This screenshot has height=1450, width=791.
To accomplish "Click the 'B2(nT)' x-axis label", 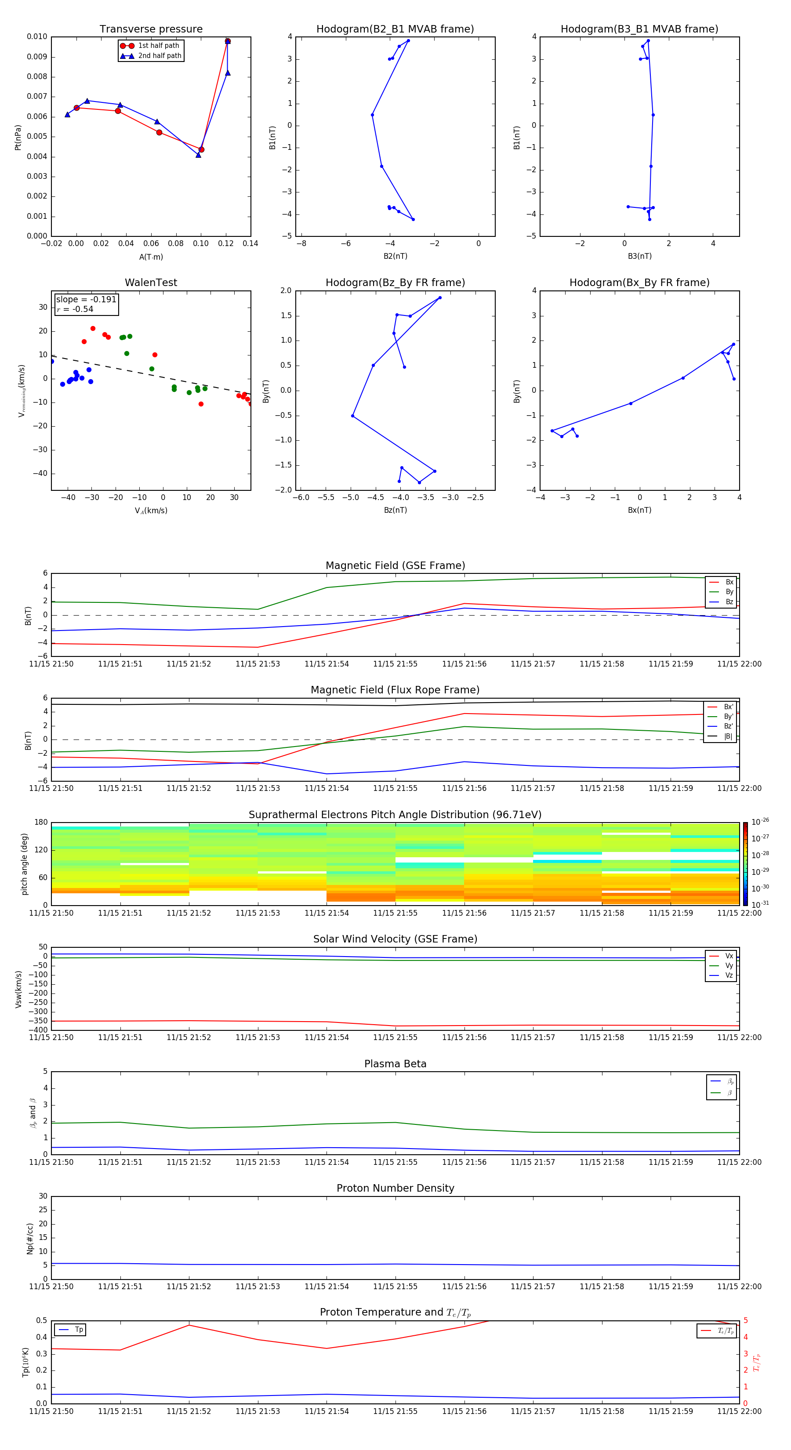I will [x=395, y=257].
